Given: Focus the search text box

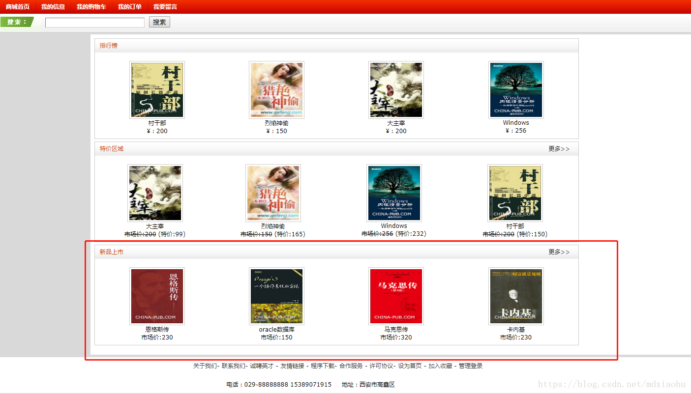Looking at the screenshot, I should pos(95,22).
